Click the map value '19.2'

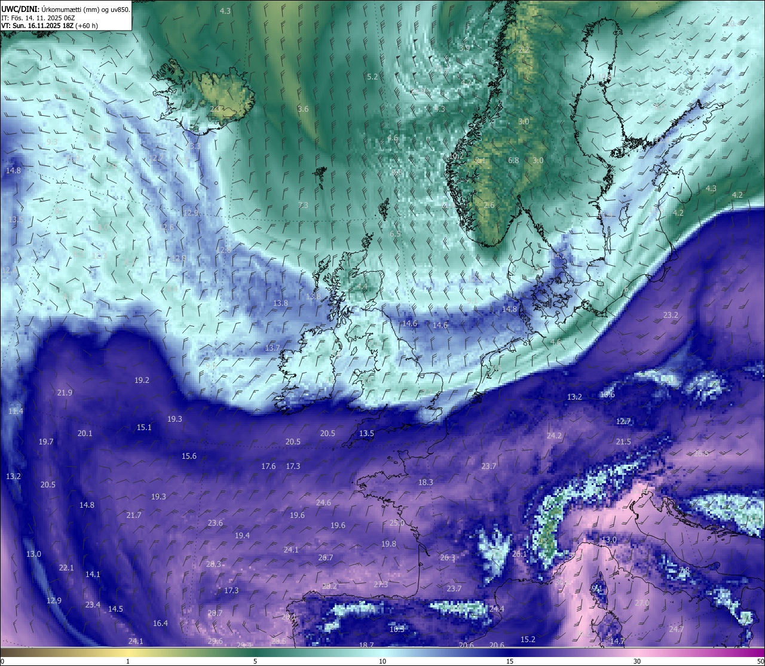[142, 380]
